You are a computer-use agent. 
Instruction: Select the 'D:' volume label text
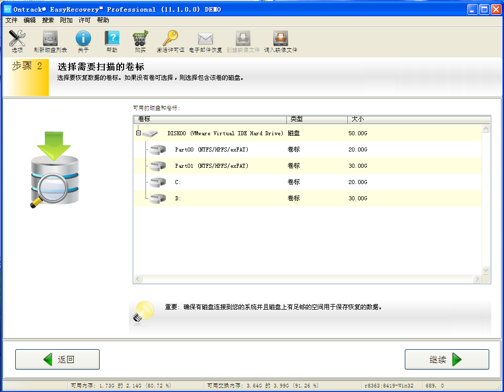(x=178, y=199)
